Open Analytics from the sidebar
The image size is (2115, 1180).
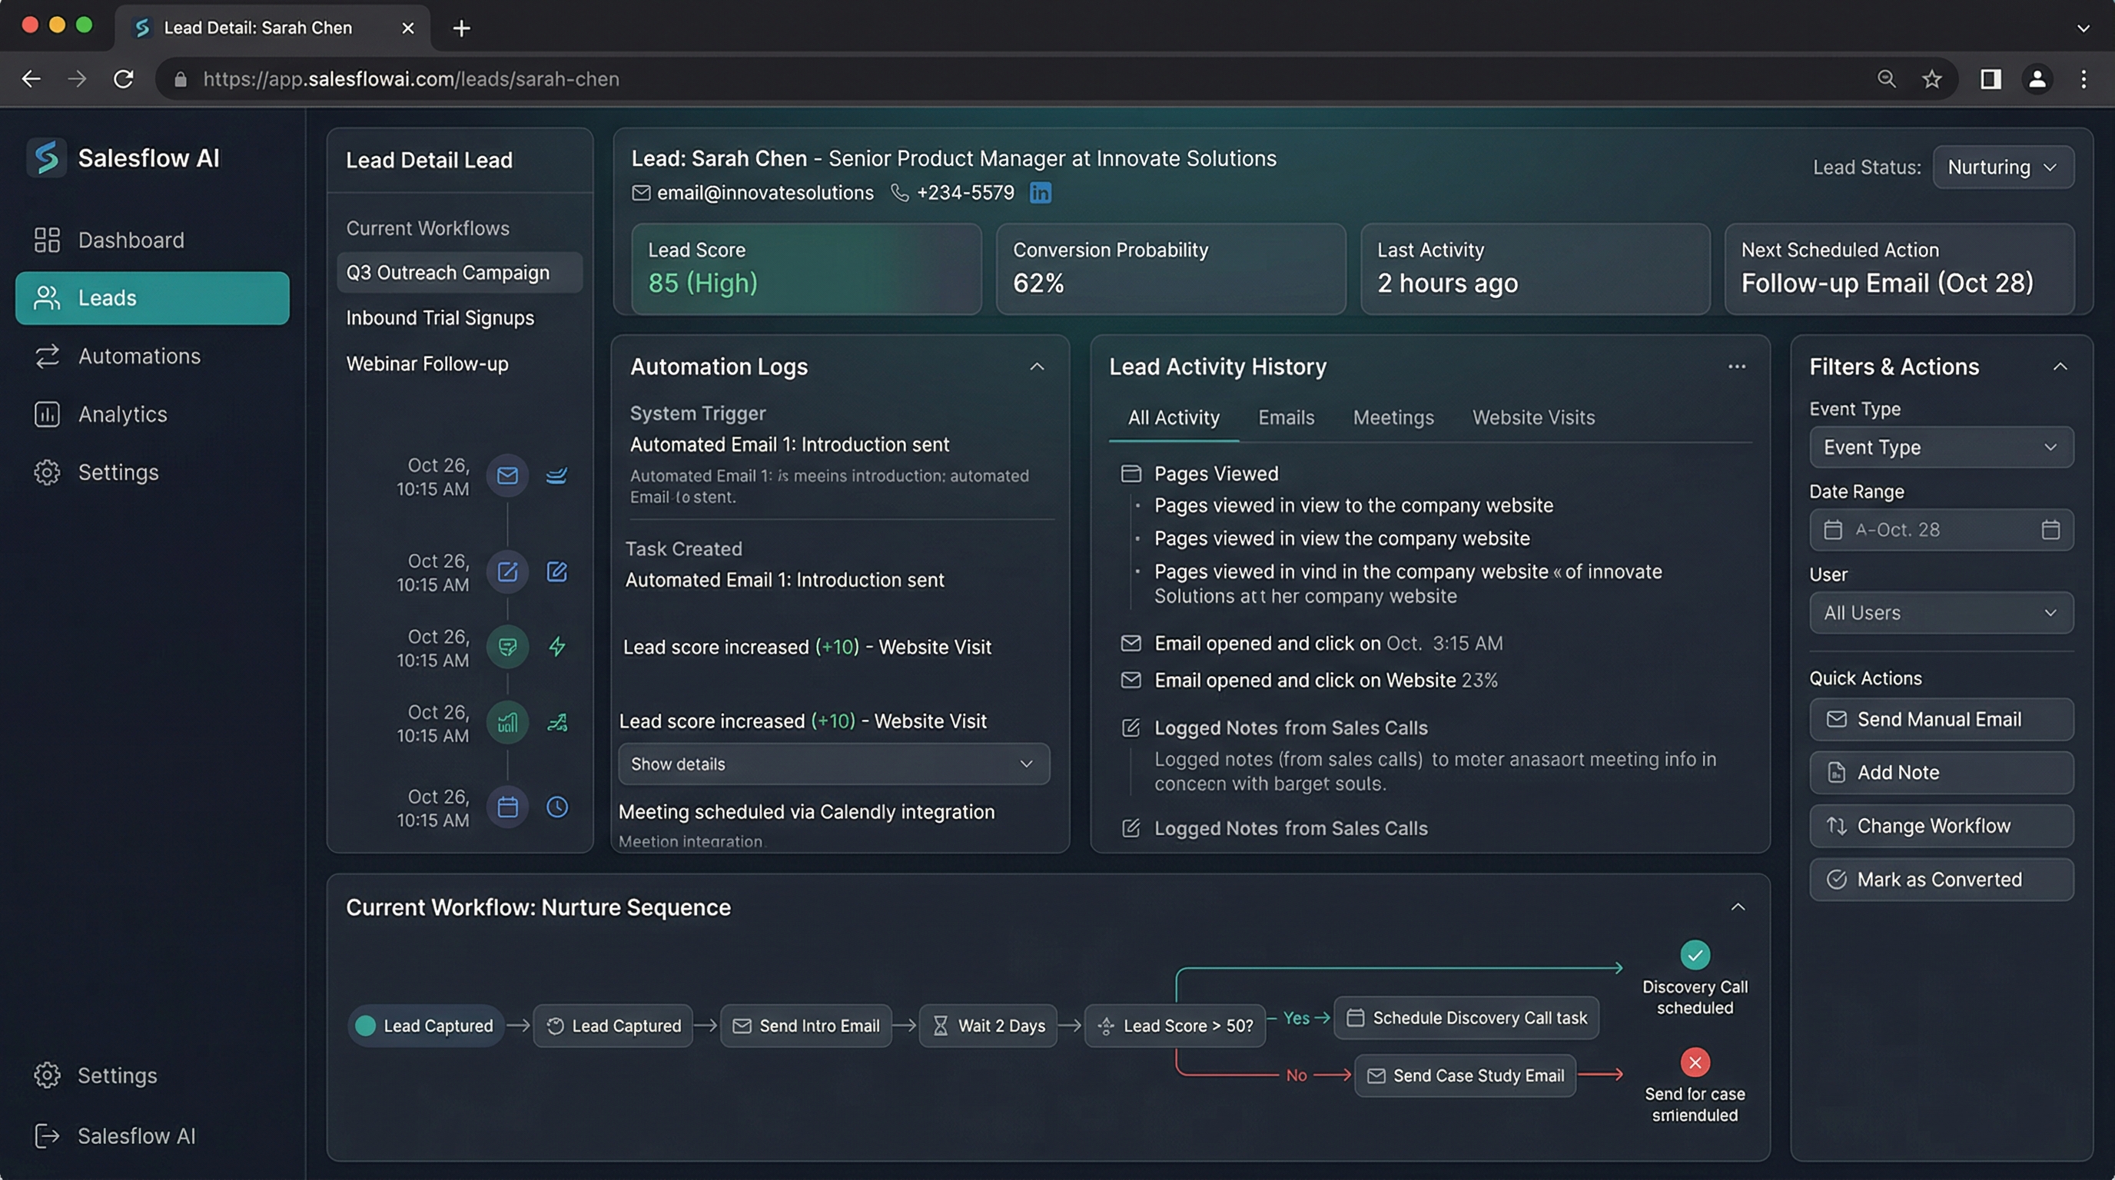(x=123, y=413)
